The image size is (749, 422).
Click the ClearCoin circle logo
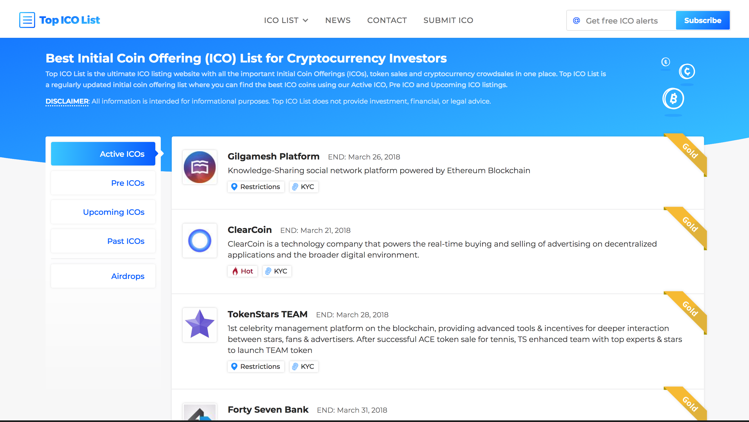199,241
